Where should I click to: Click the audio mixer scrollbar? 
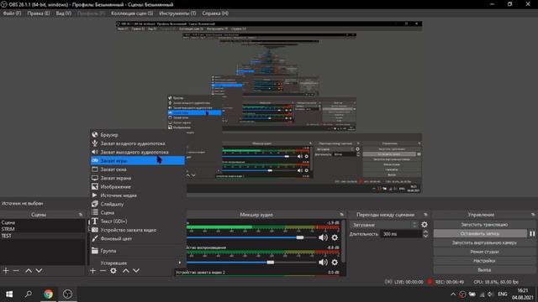click(343, 242)
